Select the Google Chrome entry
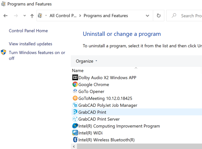The image size is (202, 149). (x=94, y=84)
